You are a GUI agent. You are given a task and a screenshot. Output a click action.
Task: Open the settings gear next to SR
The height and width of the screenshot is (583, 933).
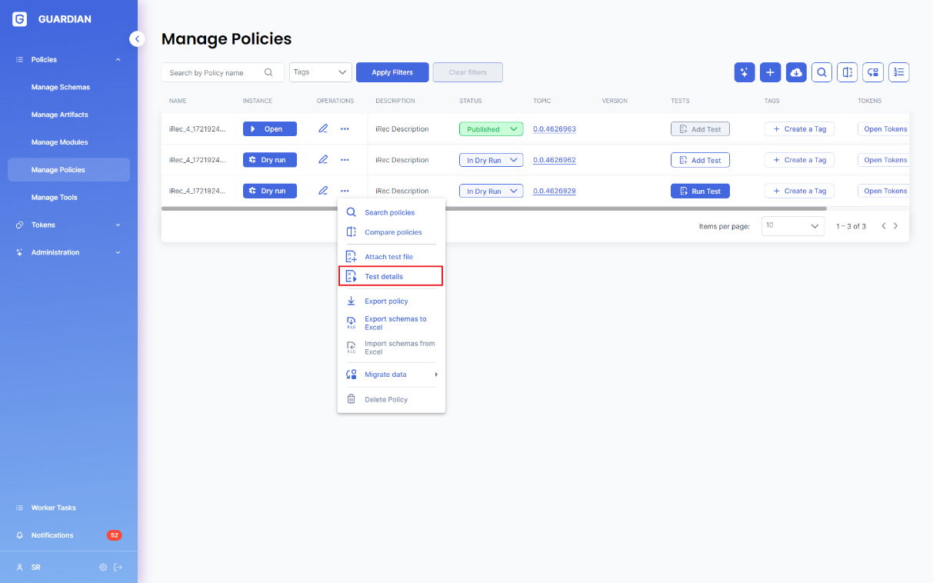[103, 568]
